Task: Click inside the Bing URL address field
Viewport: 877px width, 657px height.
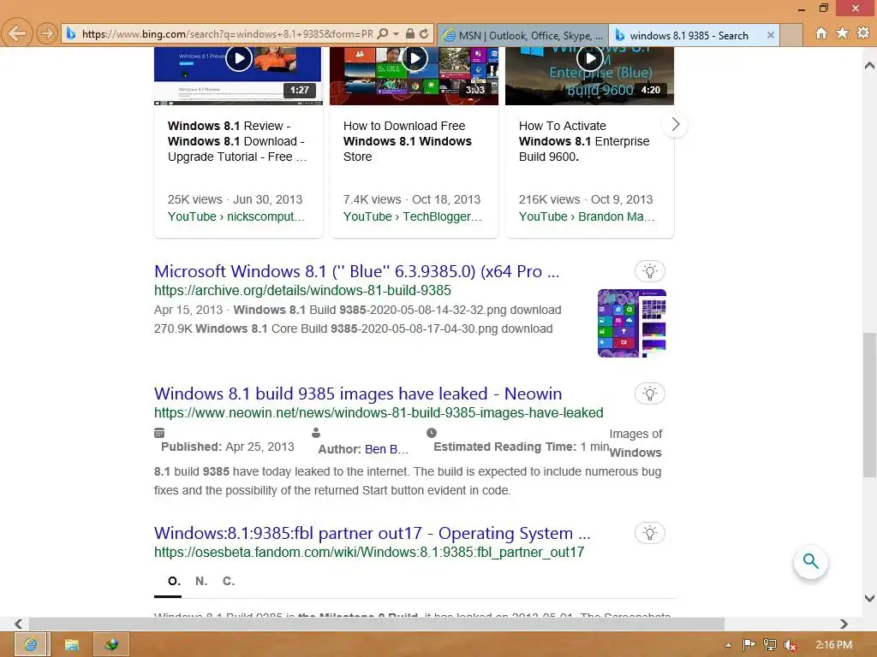Action: coord(227,34)
